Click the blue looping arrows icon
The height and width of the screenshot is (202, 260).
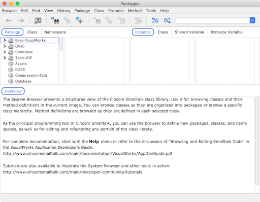tap(155, 20)
